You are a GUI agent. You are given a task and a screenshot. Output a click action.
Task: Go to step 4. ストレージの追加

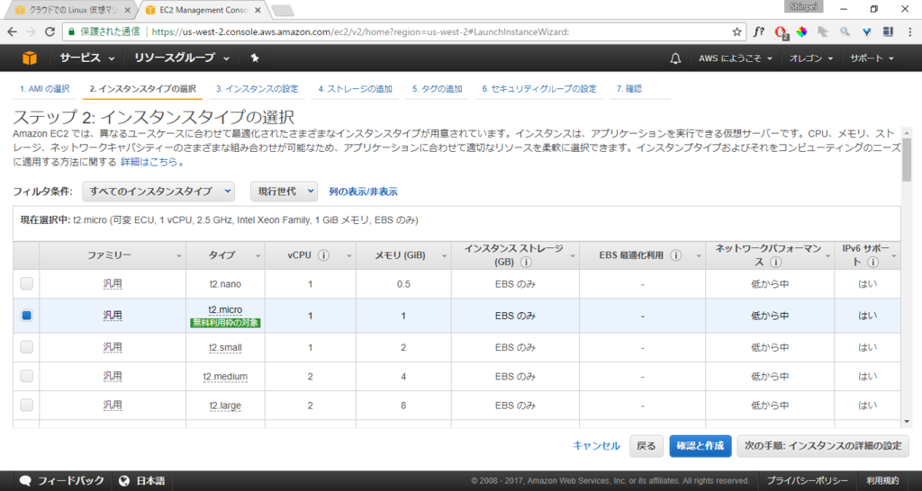(355, 89)
